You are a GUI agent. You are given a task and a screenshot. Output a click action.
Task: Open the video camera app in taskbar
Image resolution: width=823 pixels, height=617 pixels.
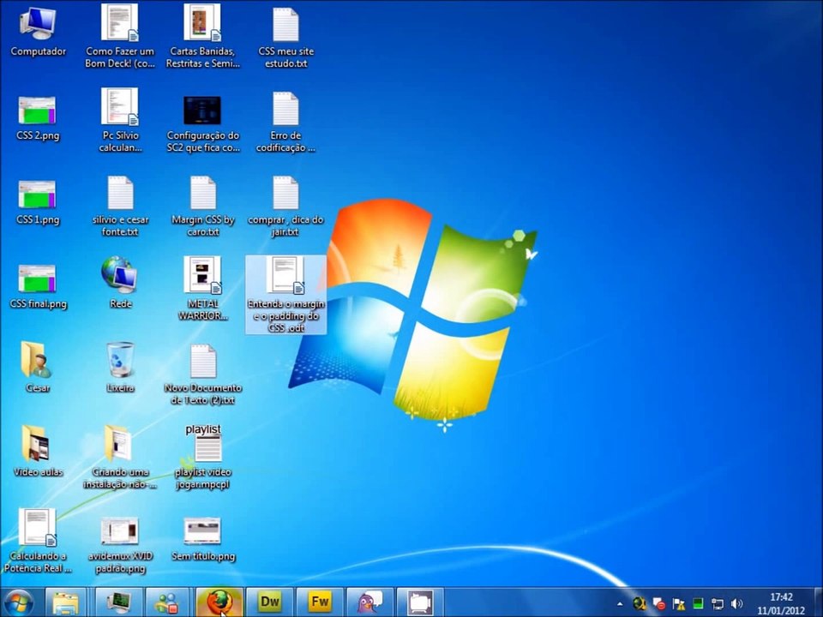[420, 602]
